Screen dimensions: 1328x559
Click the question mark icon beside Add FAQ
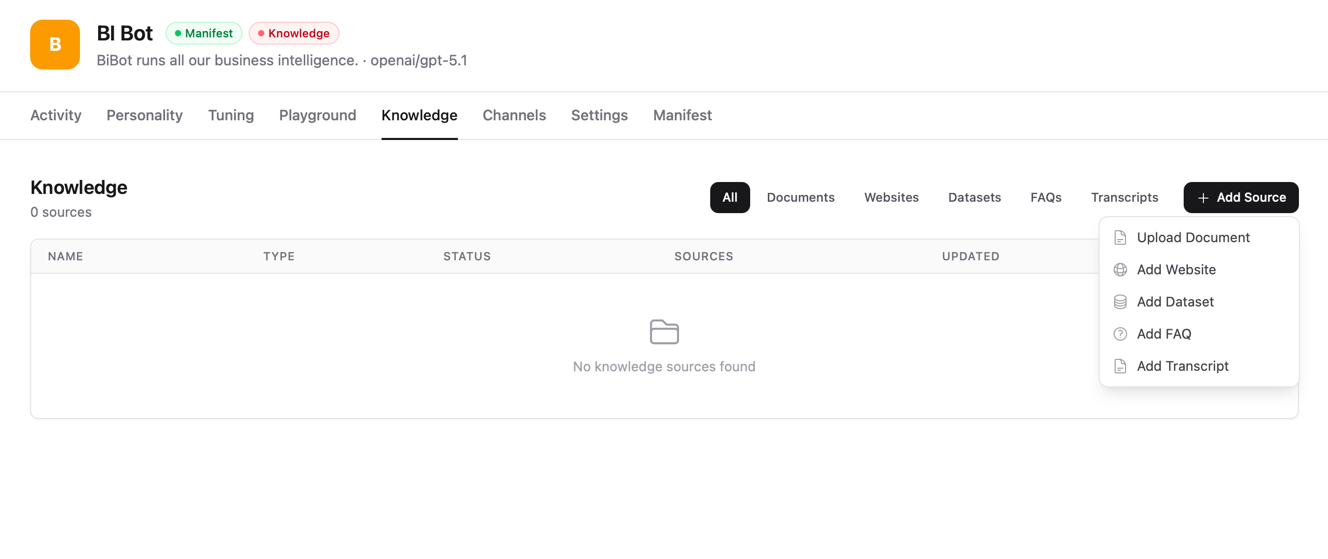coord(1120,334)
